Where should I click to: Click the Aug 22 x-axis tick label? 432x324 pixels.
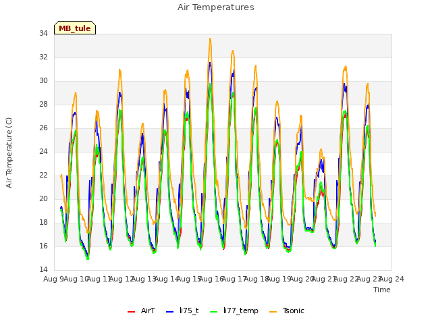tap(346, 279)
